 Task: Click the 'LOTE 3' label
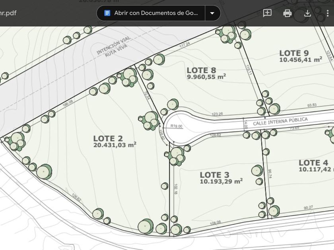coord(214,175)
